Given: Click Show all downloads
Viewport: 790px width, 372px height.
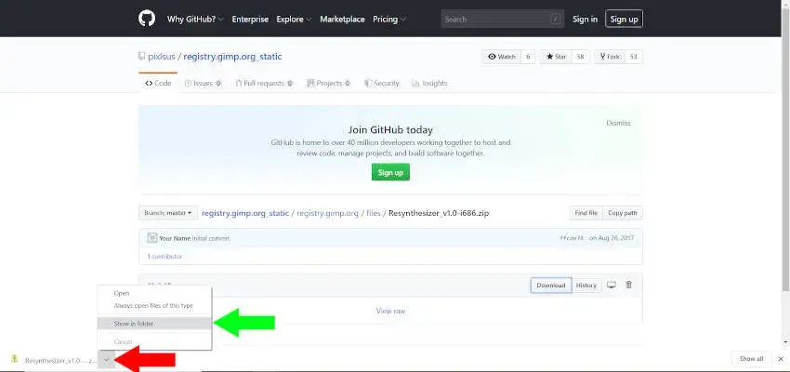Looking at the screenshot, I should click(x=751, y=359).
